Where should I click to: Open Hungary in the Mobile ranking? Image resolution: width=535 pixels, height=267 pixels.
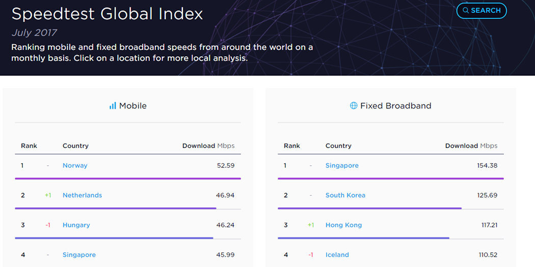[x=76, y=225]
